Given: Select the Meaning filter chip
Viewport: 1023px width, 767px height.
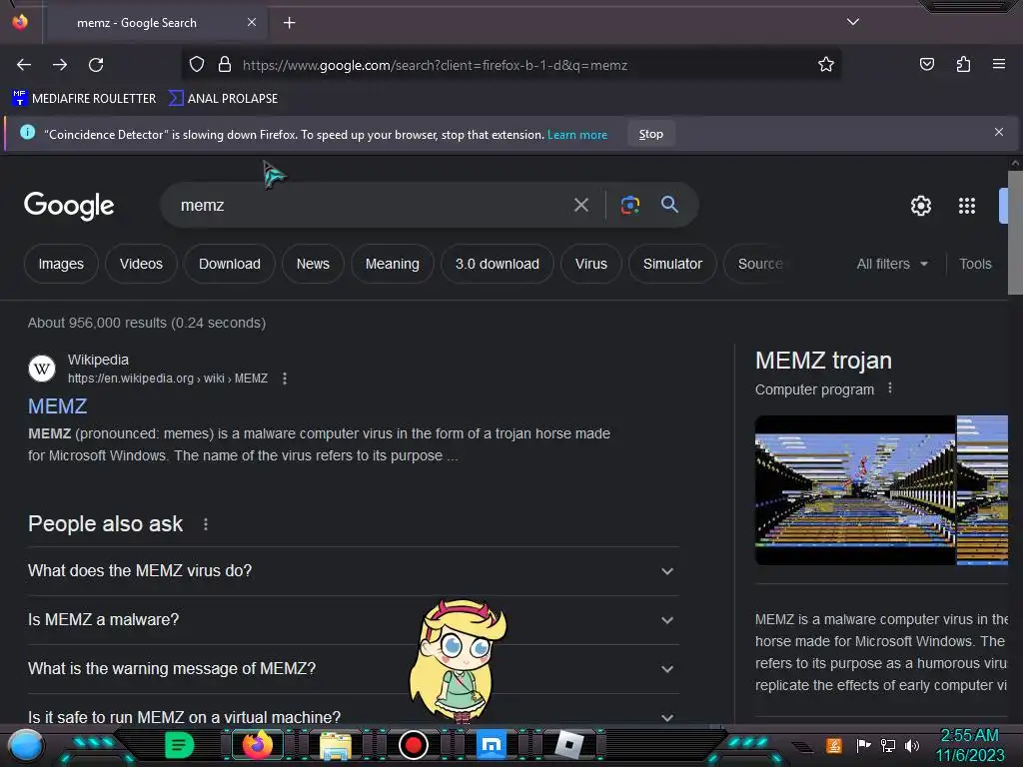Looking at the screenshot, I should [x=392, y=264].
